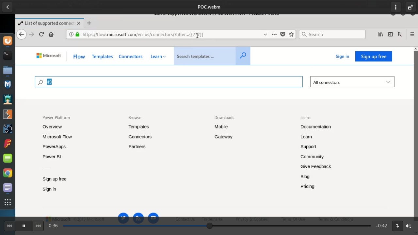Click the green padlock security icon
The height and width of the screenshot is (235, 418).
77,34
